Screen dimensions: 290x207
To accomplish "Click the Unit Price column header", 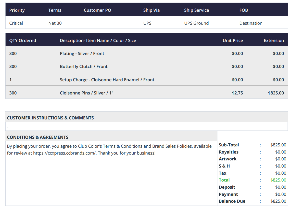I will point(233,41).
